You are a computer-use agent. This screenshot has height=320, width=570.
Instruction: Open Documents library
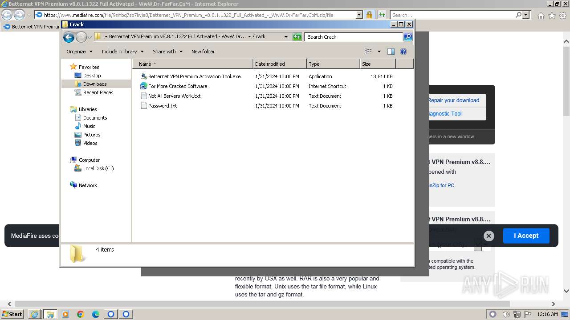(x=95, y=118)
